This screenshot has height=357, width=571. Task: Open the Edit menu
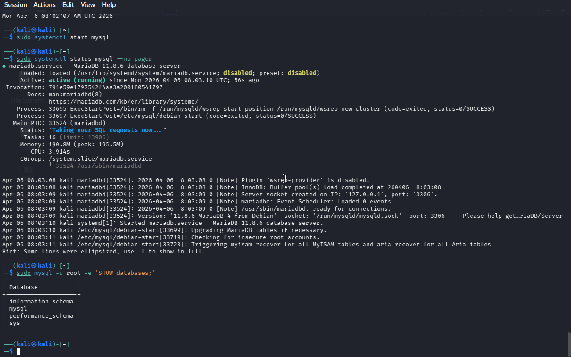coord(68,5)
